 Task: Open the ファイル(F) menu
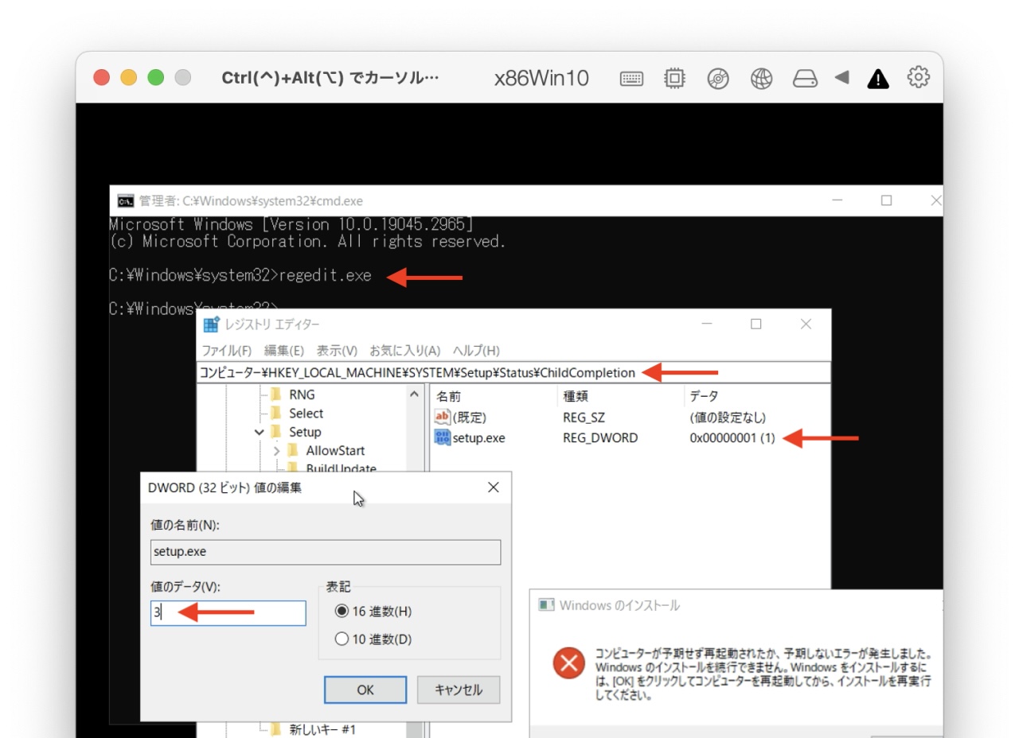click(226, 351)
